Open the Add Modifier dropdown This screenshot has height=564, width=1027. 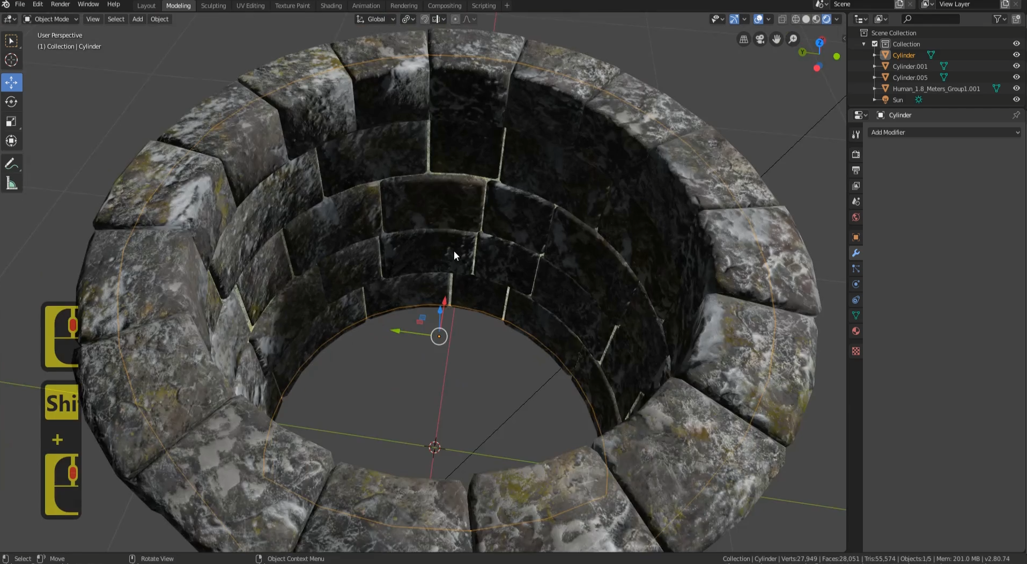tap(945, 133)
